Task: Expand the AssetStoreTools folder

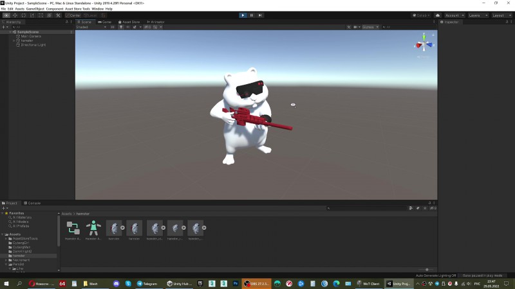Action: click(6, 239)
